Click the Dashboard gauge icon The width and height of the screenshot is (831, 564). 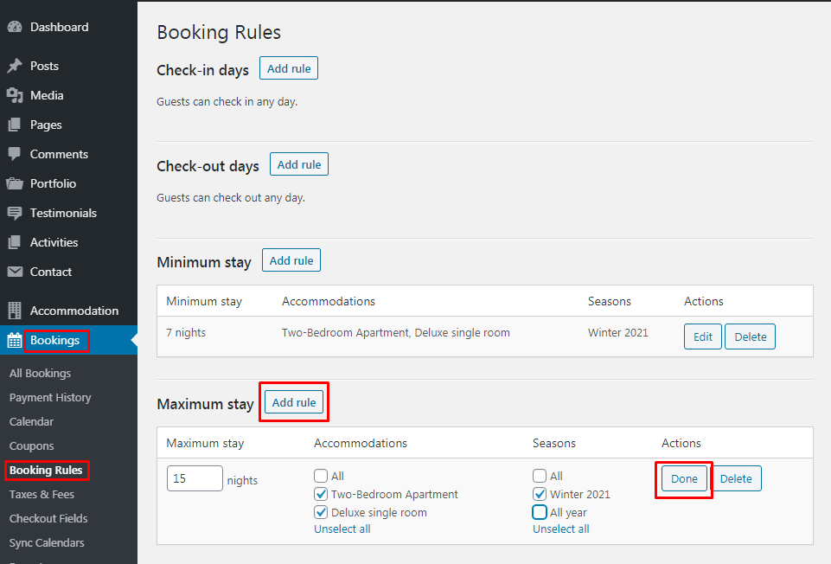[15, 27]
